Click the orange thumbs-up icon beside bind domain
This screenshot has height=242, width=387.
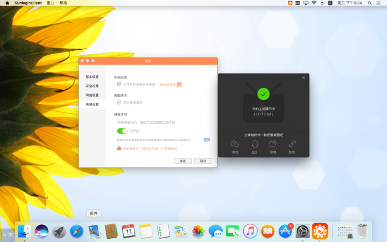click(119, 148)
